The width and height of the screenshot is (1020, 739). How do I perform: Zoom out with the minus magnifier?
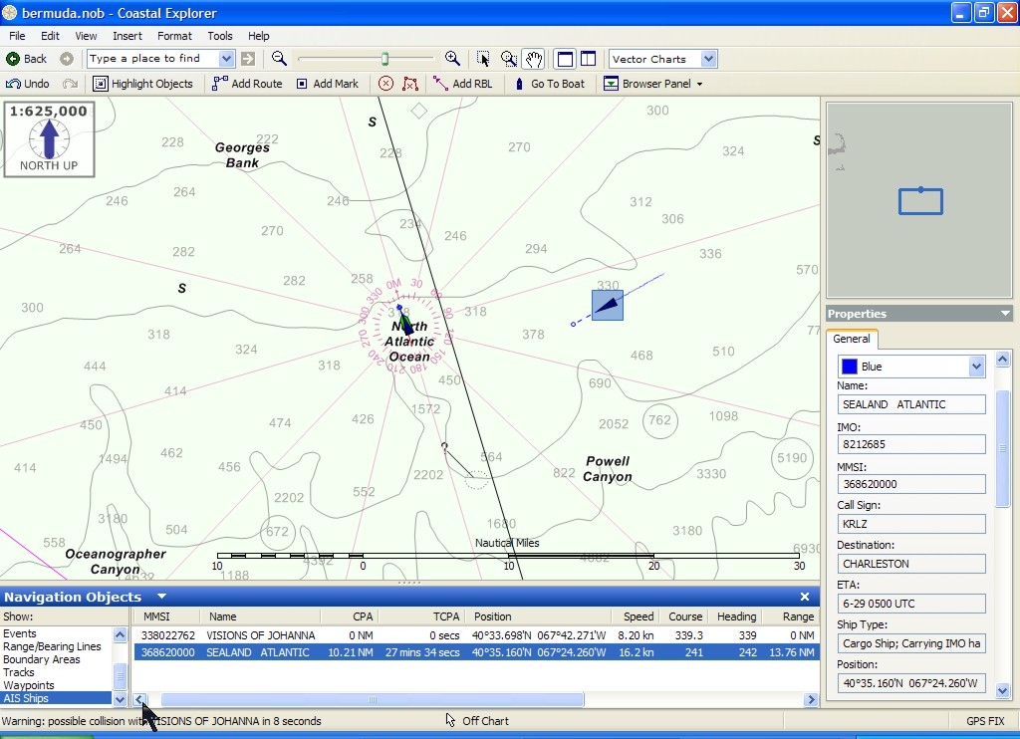(x=279, y=59)
